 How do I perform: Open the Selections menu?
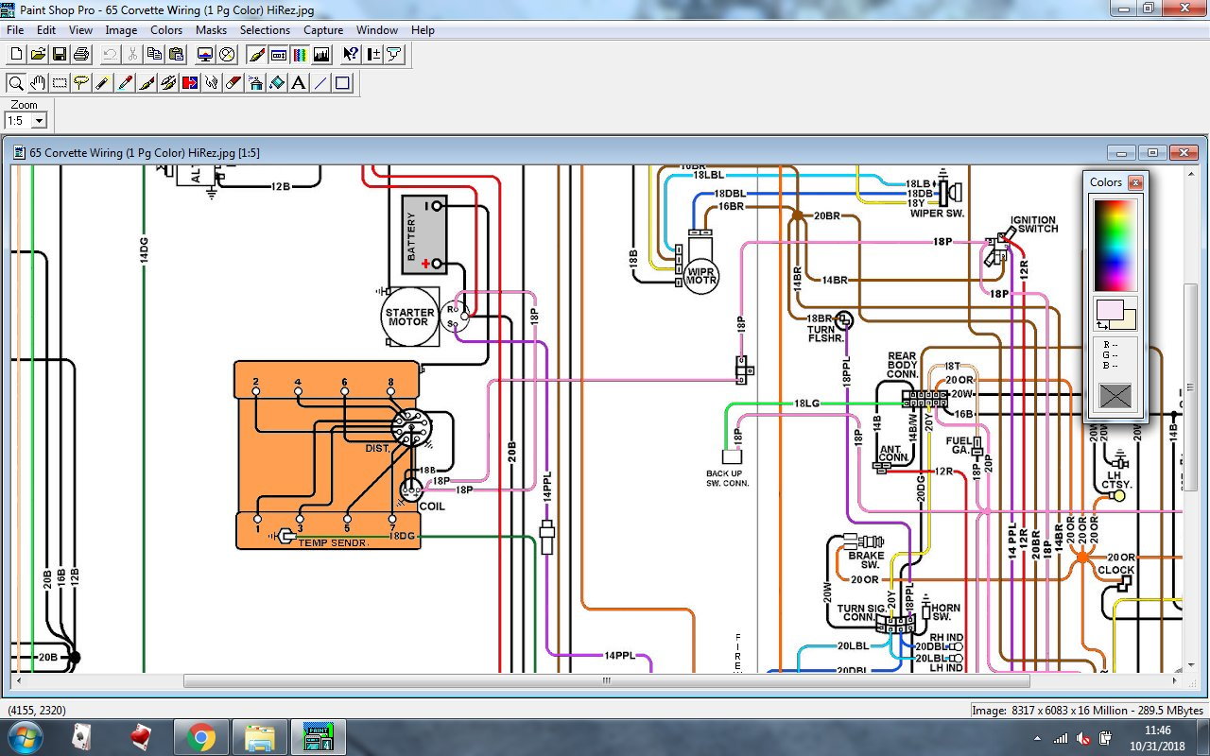pyautogui.click(x=265, y=30)
